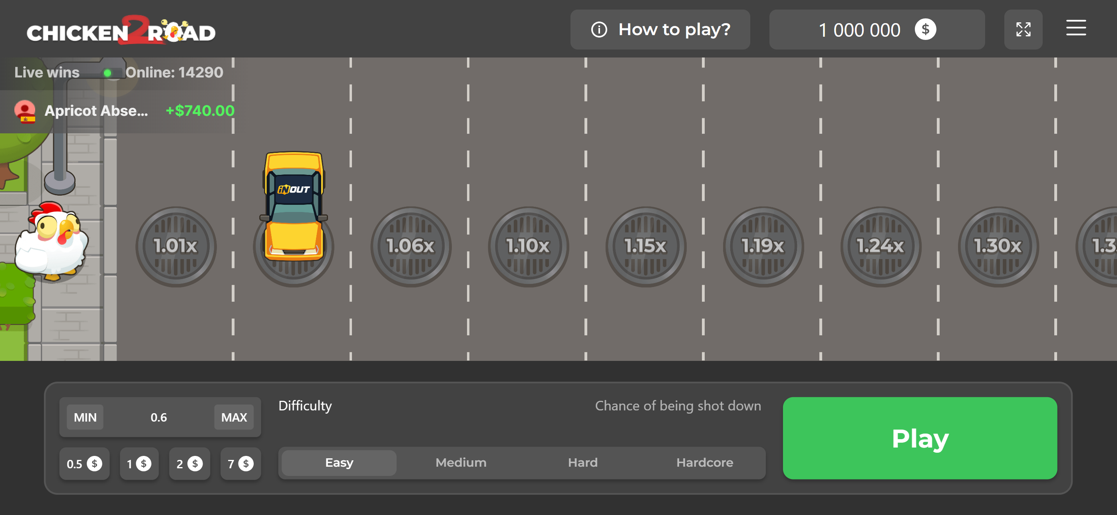
Task: Select Medium difficulty
Action: 461,463
